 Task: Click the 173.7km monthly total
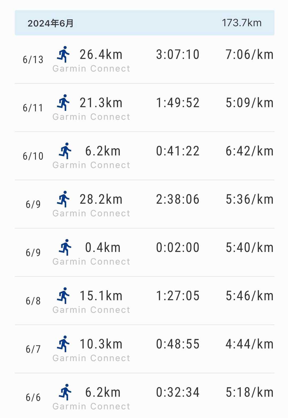tap(242, 23)
